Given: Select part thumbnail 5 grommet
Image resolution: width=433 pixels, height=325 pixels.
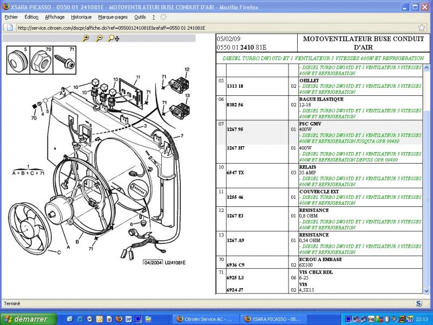Looking at the screenshot, I should click(18, 60).
